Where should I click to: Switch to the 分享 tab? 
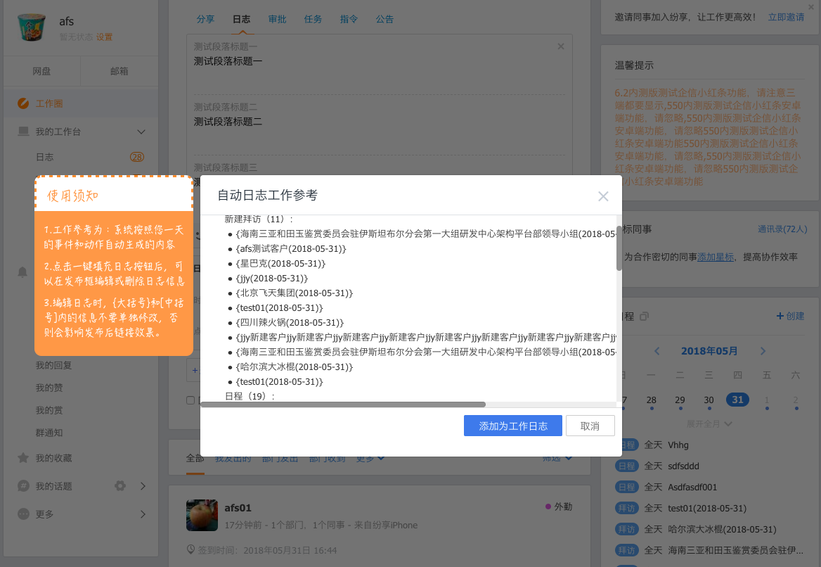click(205, 20)
